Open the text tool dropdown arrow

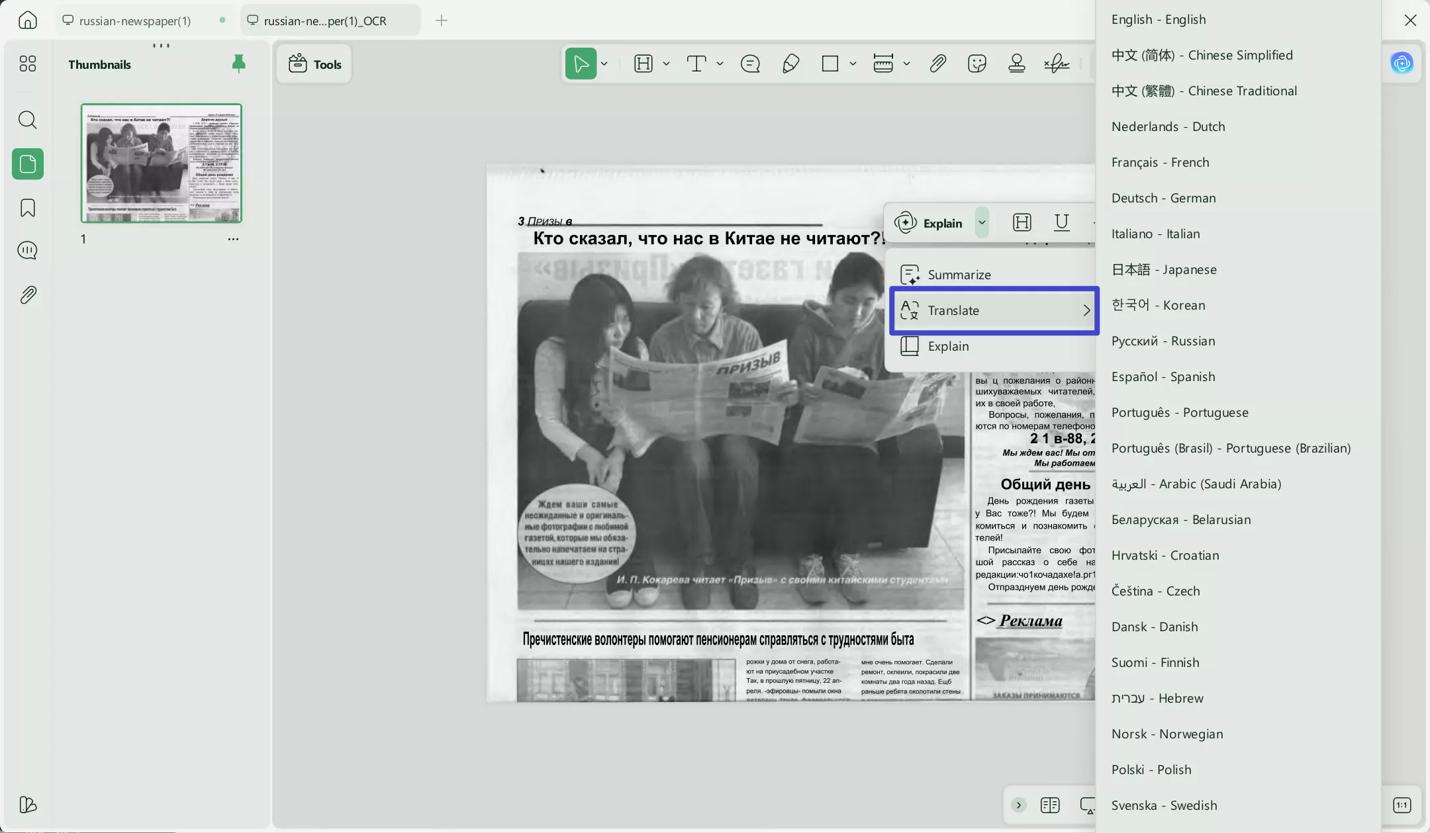720,64
